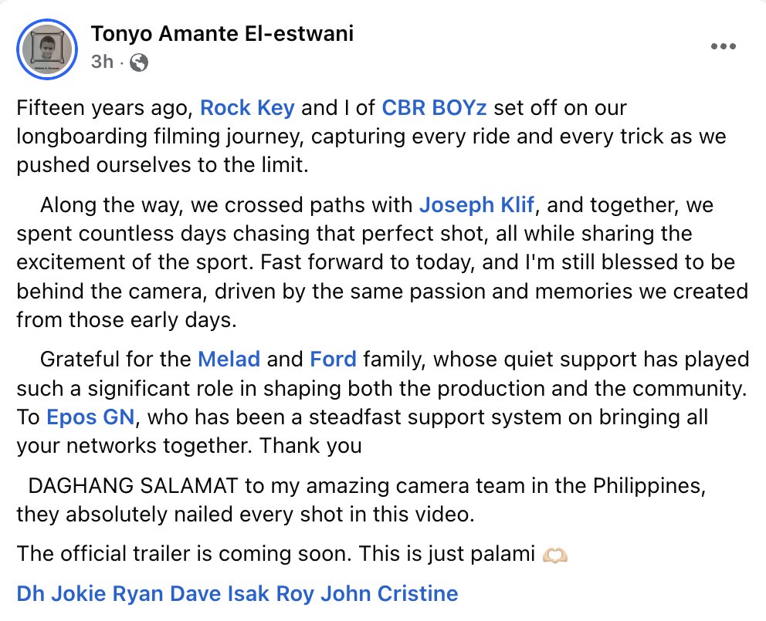Open the Melad tagged profile
The height and width of the screenshot is (621, 766).
[229, 359]
